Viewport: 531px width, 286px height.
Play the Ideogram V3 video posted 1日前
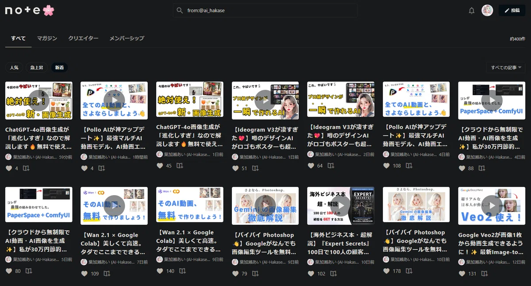point(265,100)
